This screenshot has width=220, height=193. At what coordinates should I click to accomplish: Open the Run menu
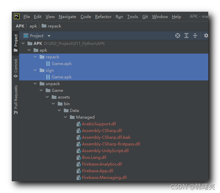click(x=119, y=17)
